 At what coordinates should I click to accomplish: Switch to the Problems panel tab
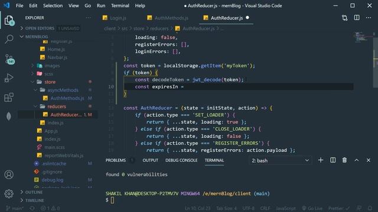pos(116,160)
